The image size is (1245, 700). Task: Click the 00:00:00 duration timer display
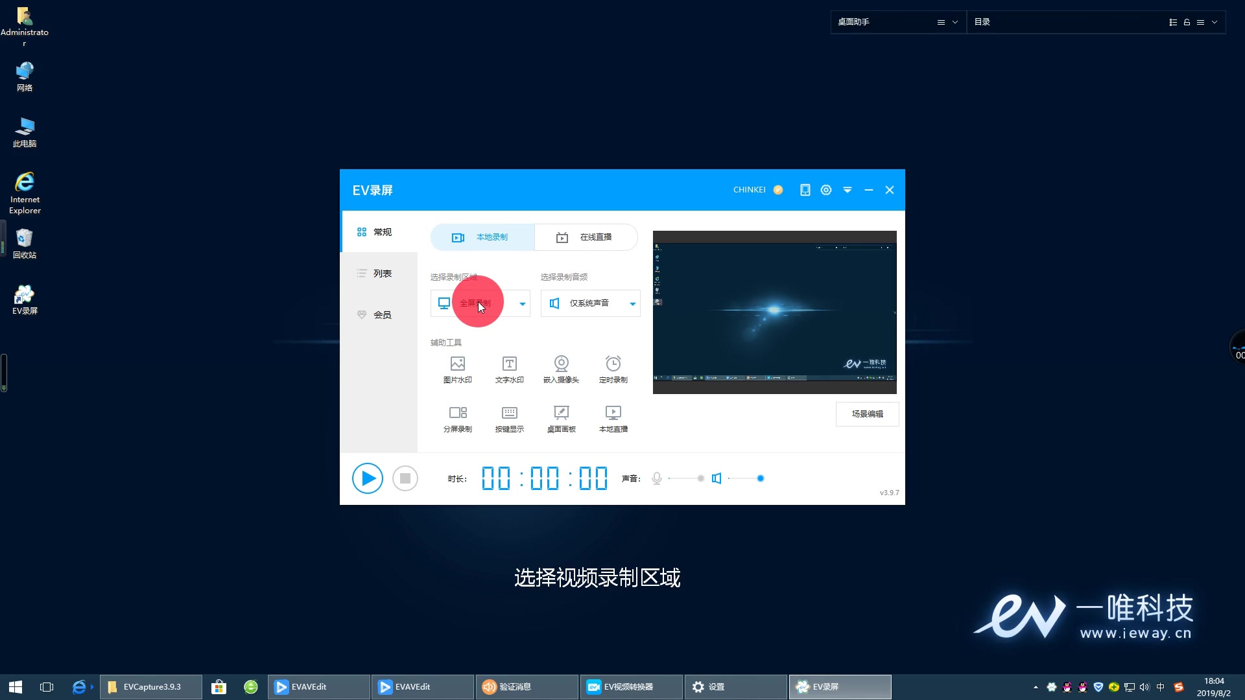click(545, 478)
